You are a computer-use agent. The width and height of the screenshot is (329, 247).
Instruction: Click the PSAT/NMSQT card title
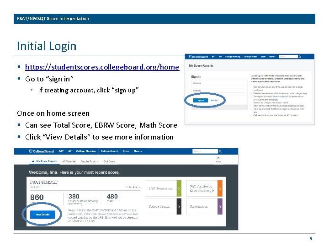pyautogui.click(x=44, y=183)
